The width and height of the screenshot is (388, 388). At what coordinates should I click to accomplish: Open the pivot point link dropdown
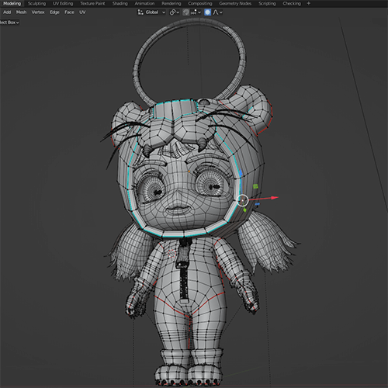[175, 12]
